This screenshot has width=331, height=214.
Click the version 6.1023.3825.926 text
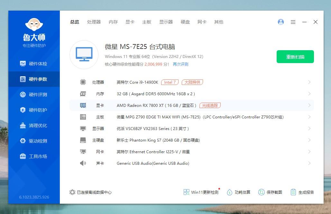click(x=34, y=197)
